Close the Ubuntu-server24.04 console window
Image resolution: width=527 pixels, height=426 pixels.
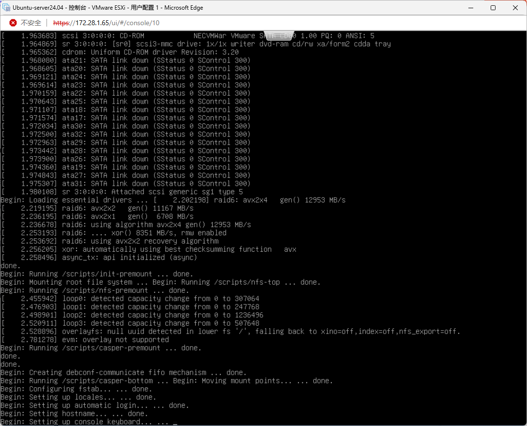click(x=515, y=8)
